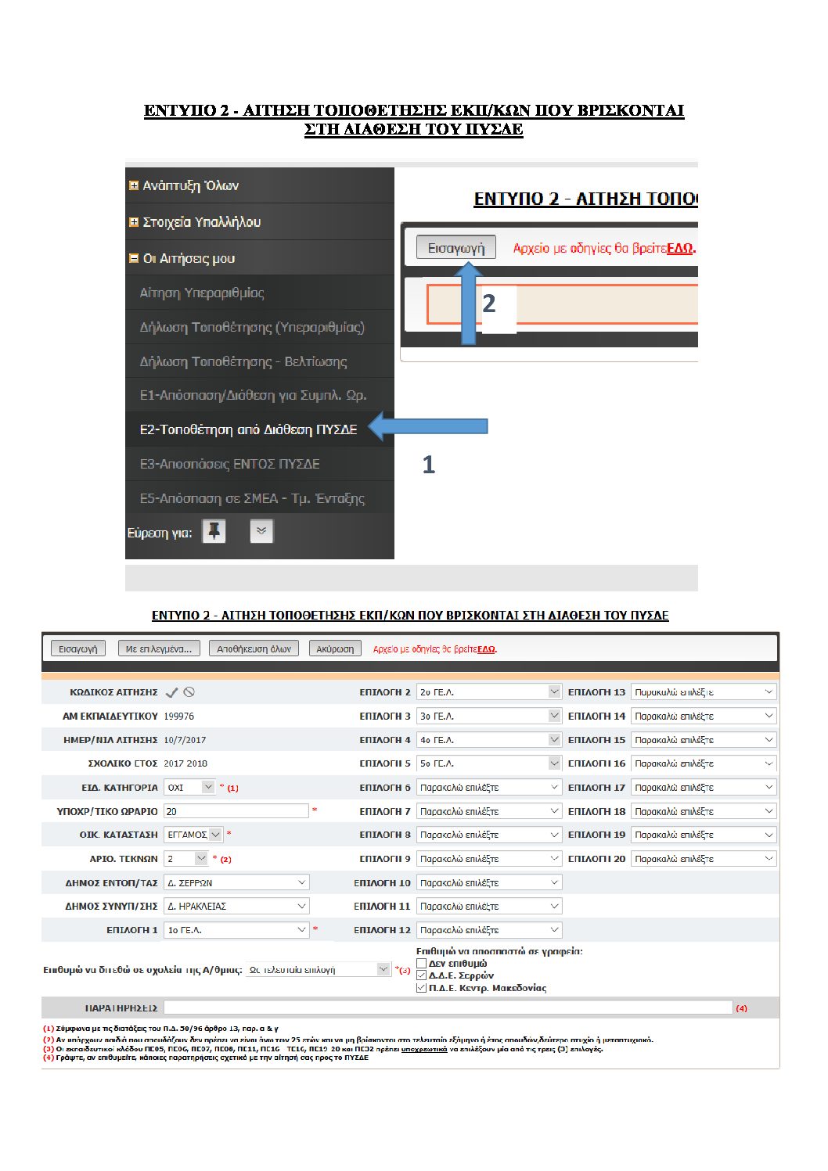Viewport: 828px width, 1171px height.
Task: Click the double-chevron expand icon in sidebar
Action: 261,532
